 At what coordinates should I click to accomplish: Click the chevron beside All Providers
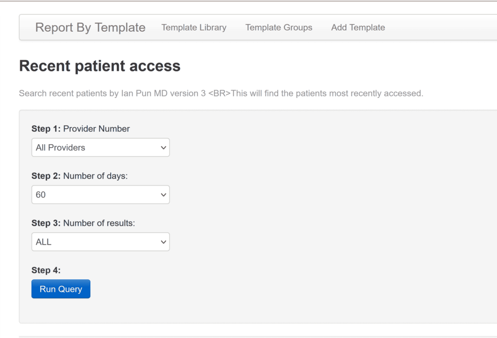164,147
